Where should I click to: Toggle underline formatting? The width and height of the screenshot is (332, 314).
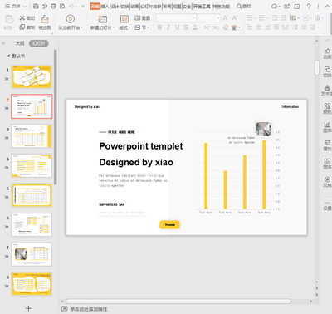(177, 27)
